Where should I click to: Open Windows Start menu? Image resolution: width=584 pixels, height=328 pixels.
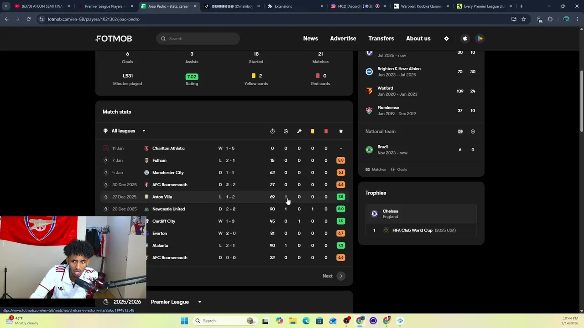click(x=184, y=321)
